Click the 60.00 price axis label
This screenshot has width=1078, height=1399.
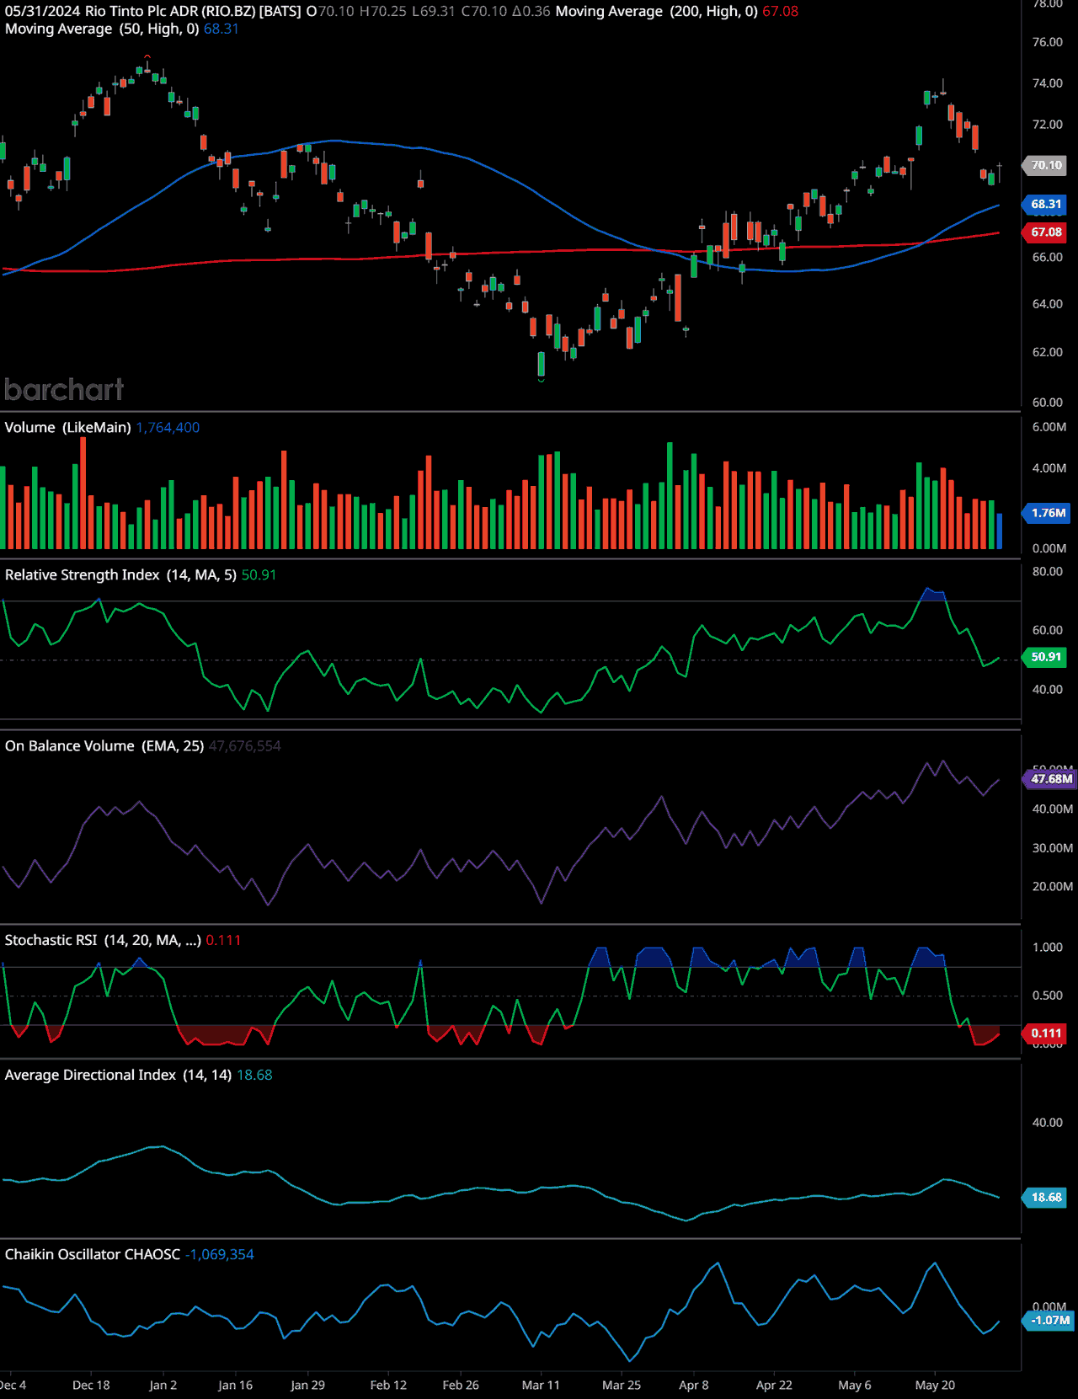tap(1048, 403)
